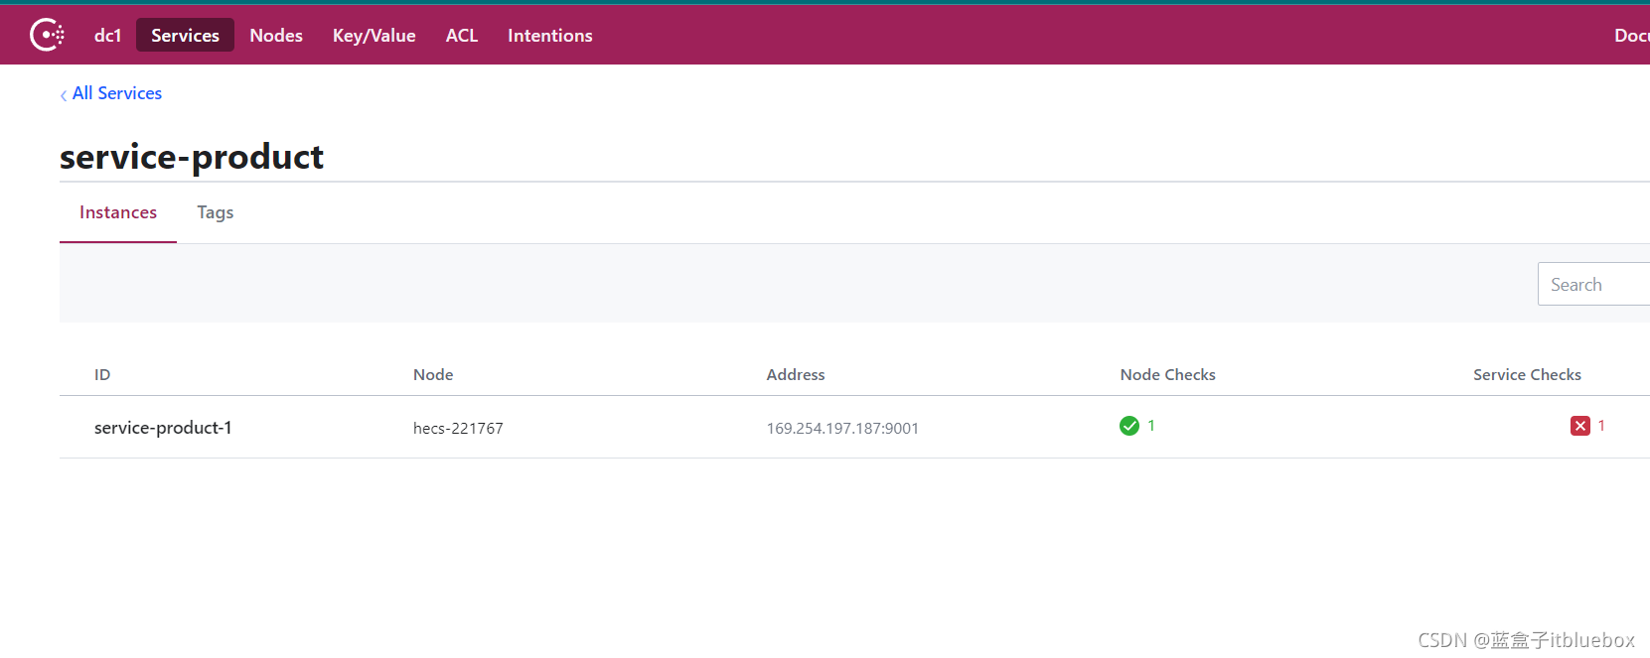The height and width of the screenshot is (658, 1650).
Task: Click the back chevron before All Services
Action: [x=64, y=94]
